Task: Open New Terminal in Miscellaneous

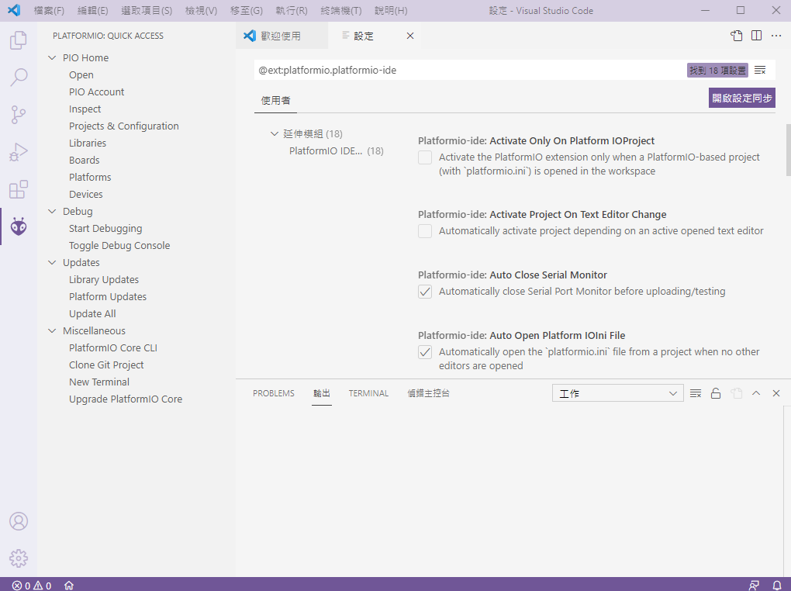Action: [99, 382]
